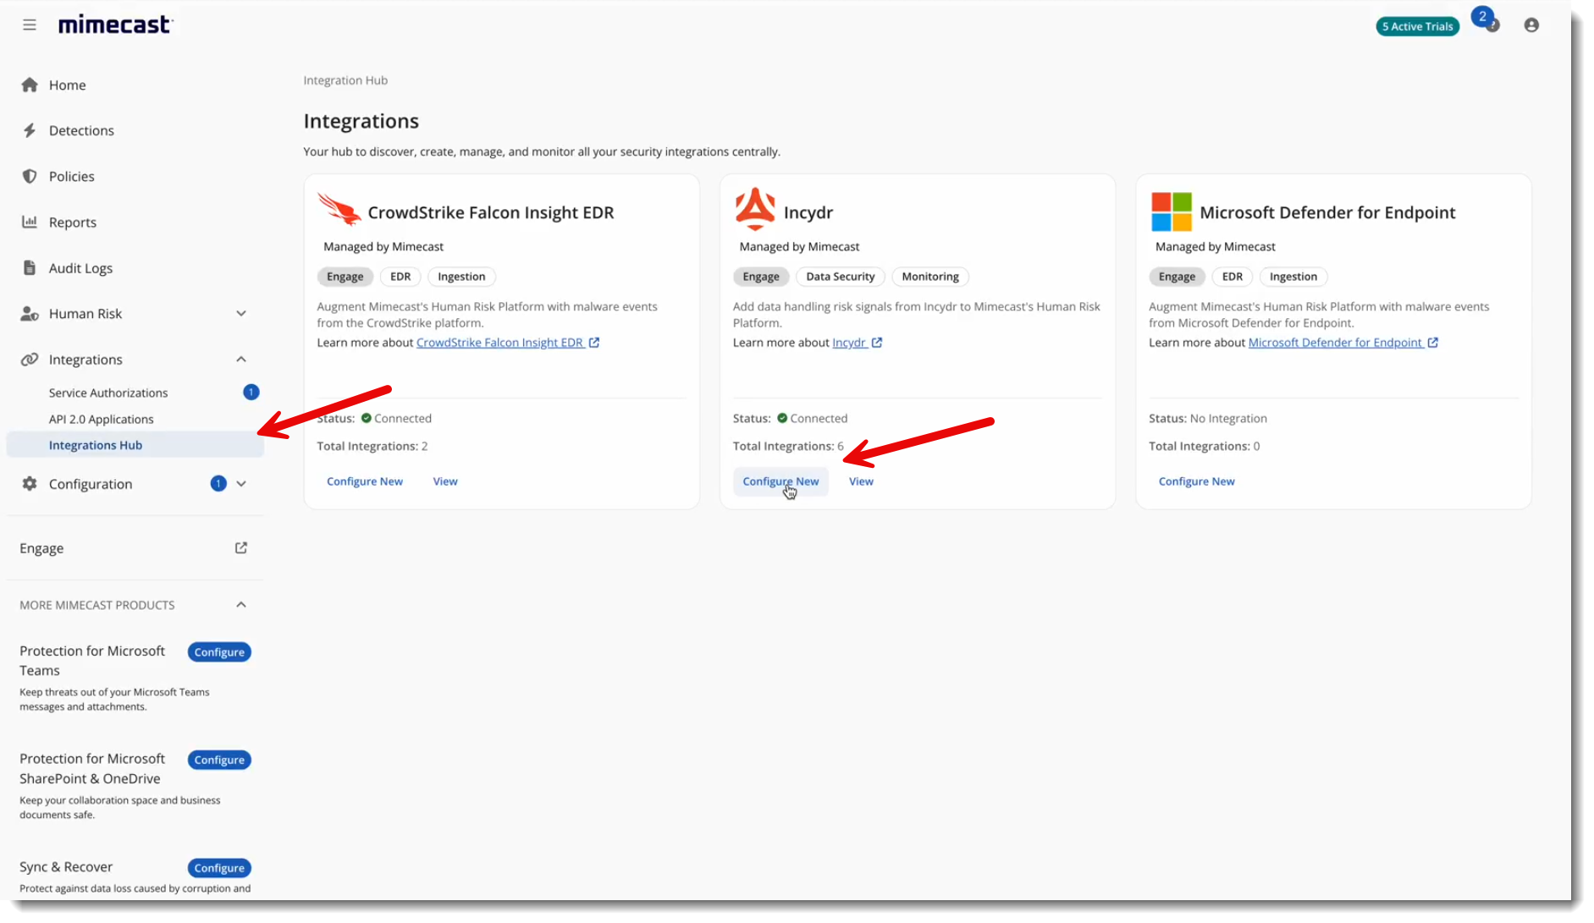Select the Data Security tag on Incydr
Viewport: 1594px width, 923px height.
click(x=840, y=277)
